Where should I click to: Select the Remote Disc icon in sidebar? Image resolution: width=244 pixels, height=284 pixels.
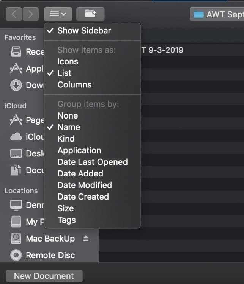(x=16, y=255)
